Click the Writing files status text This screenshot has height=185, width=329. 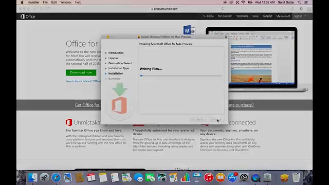(151, 69)
